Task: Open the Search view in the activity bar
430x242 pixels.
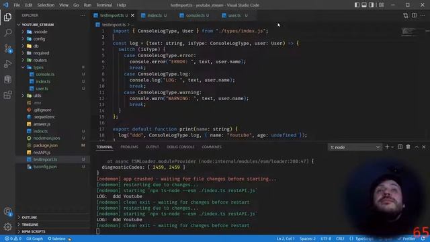Action: click(x=7, y=33)
